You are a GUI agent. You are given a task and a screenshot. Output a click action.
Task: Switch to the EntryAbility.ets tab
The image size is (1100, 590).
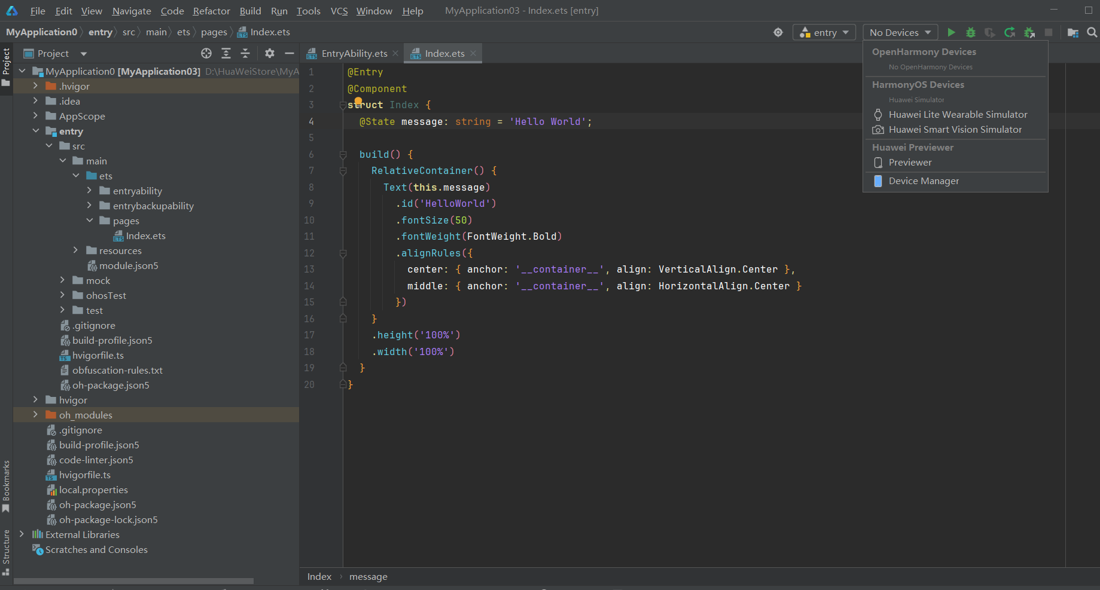[x=354, y=53]
